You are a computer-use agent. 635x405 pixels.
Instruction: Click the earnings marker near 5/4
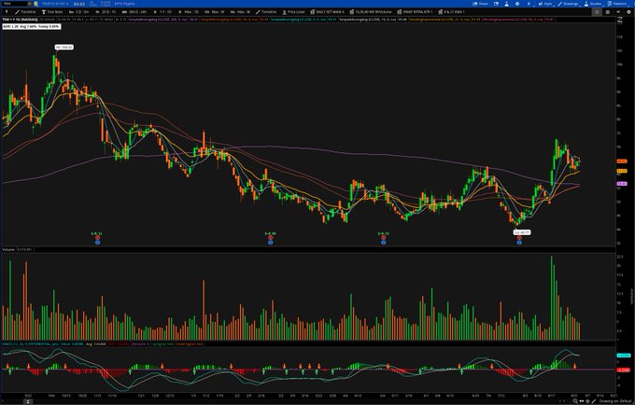tap(383, 240)
